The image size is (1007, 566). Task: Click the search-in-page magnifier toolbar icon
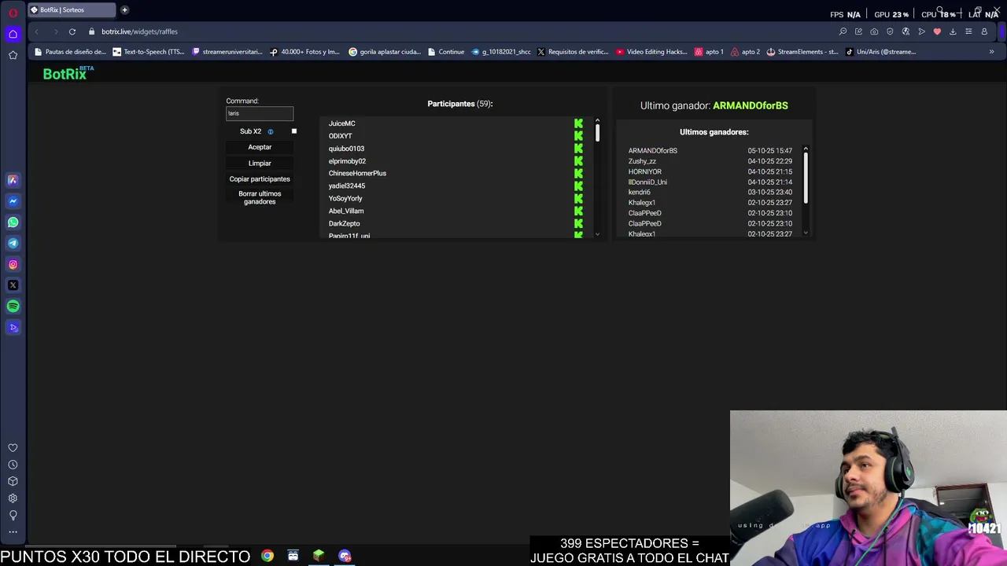[843, 31]
